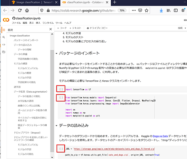Click the Firefox downloads arrow icon

161,11
